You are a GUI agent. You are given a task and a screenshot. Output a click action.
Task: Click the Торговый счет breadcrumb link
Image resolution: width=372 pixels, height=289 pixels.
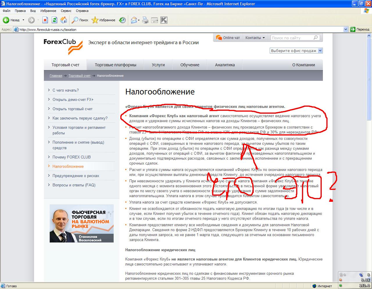click(x=80, y=76)
